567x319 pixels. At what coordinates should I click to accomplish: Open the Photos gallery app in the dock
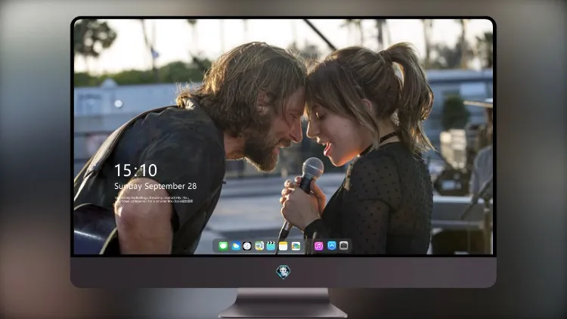pos(296,246)
